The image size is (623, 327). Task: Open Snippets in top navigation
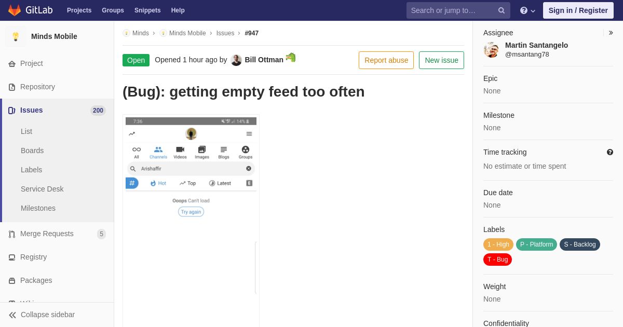147,10
